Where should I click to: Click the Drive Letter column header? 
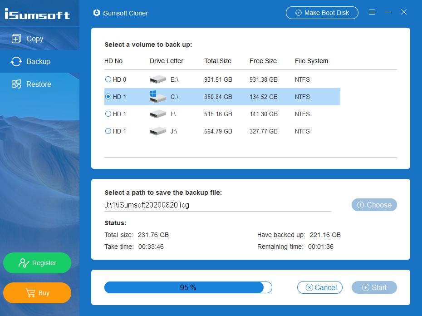pyautogui.click(x=167, y=61)
